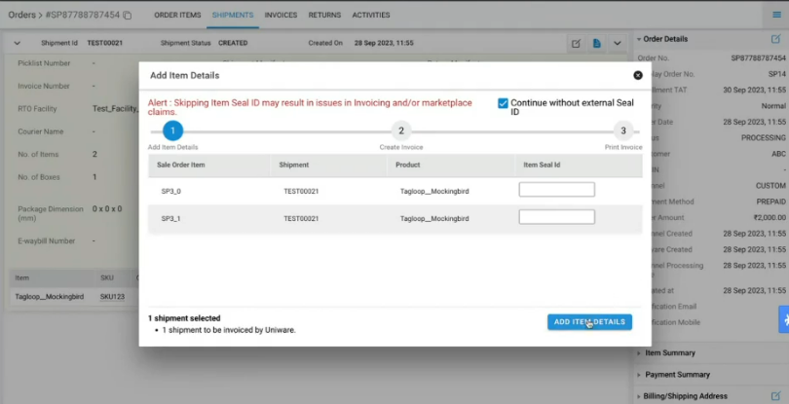Expand Billing/Shipping Address section
Viewport: 789px width, 404px height.
(639, 396)
